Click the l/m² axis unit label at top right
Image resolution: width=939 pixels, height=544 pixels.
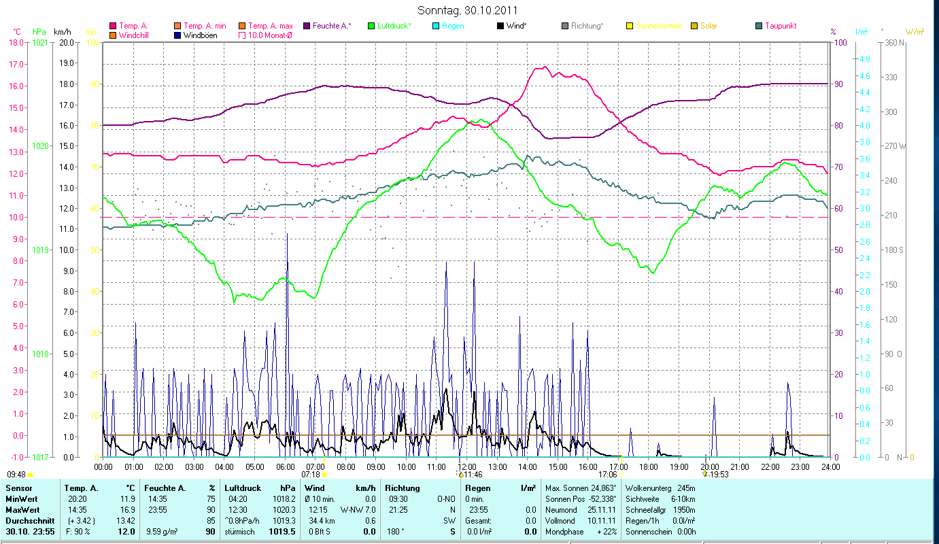tap(861, 31)
